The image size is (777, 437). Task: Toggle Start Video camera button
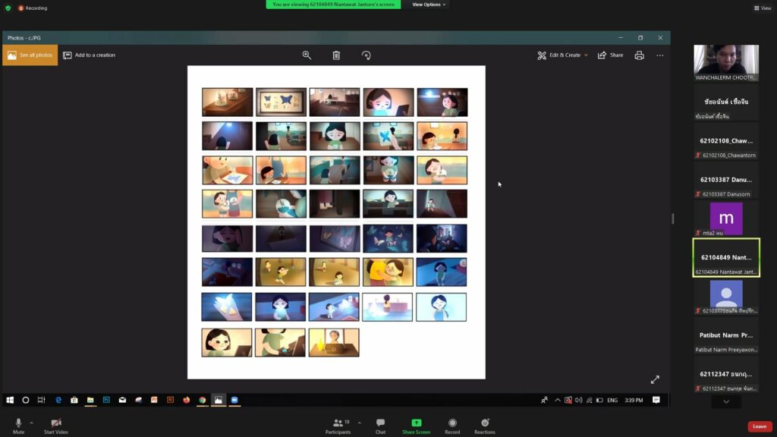click(x=55, y=426)
